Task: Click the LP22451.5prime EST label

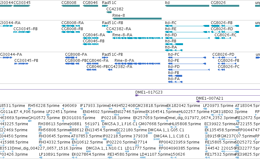Action: coord(61,111)
